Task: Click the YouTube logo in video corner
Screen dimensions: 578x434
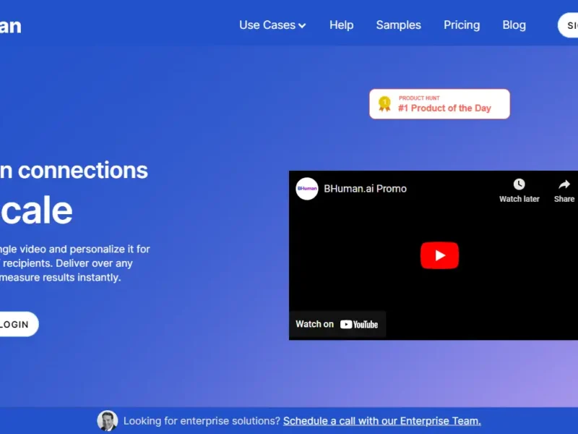Action: point(359,325)
